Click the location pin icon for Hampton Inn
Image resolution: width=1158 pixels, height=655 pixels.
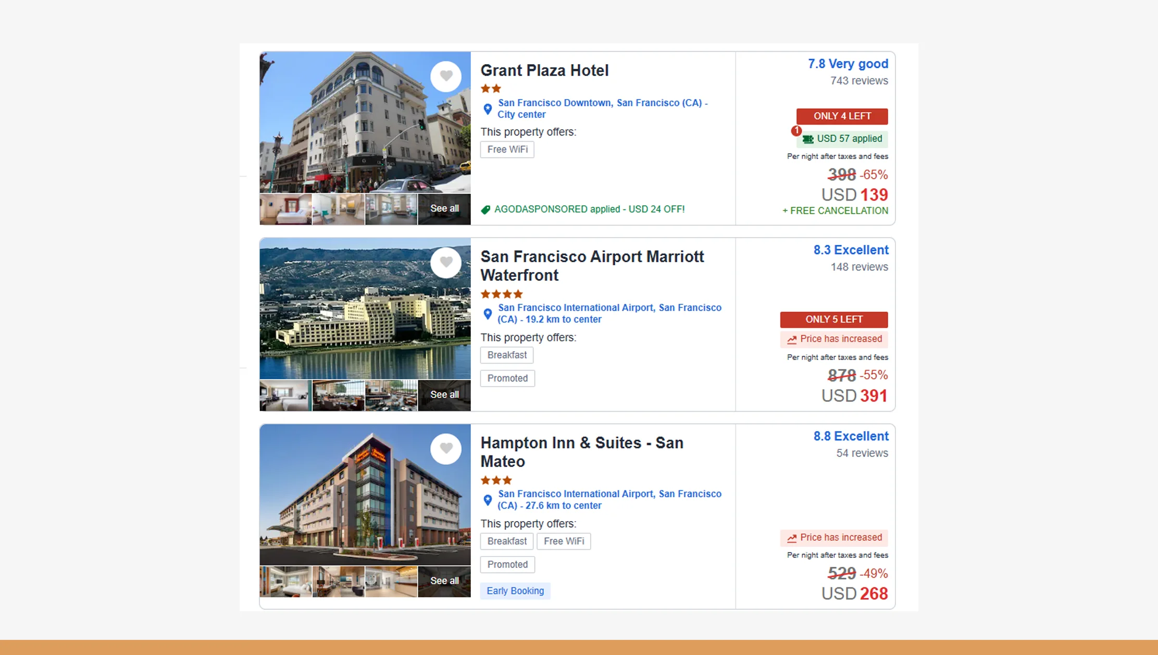[x=488, y=500]
